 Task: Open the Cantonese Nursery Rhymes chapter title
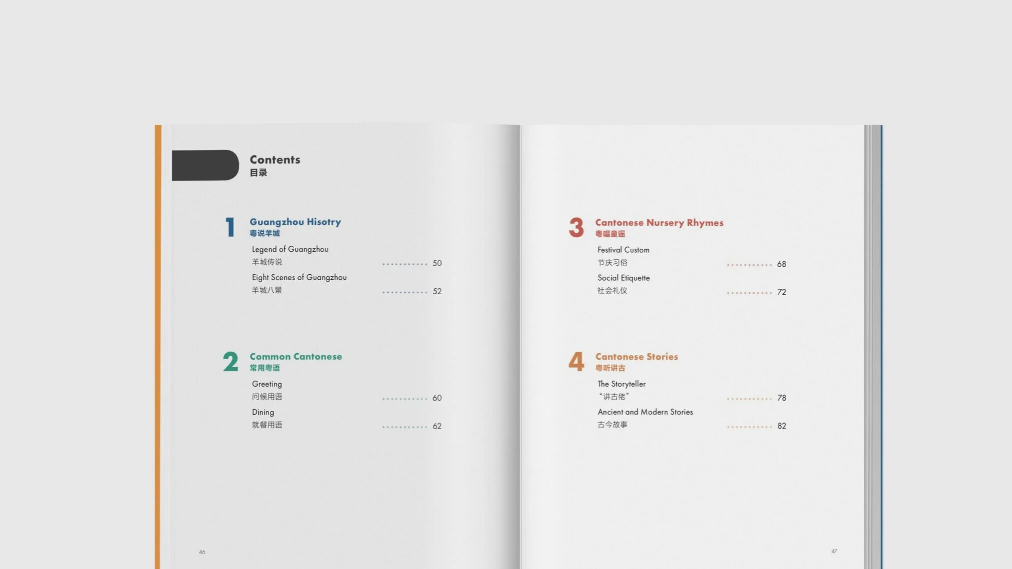tap(659, 223)
